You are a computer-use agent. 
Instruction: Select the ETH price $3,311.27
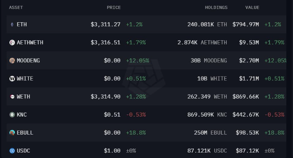click(105, 25)
